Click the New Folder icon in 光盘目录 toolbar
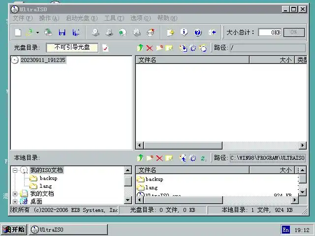The height and width of the screenshot is (236, 315). point(159,48)
